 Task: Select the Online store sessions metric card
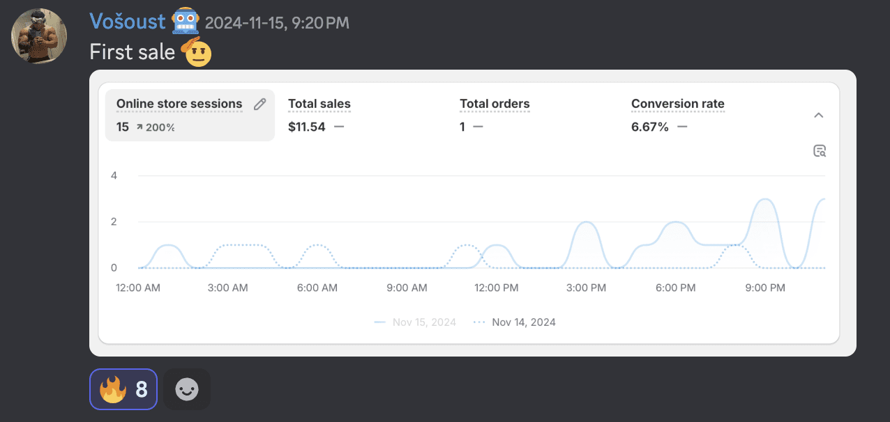(190, 116)
